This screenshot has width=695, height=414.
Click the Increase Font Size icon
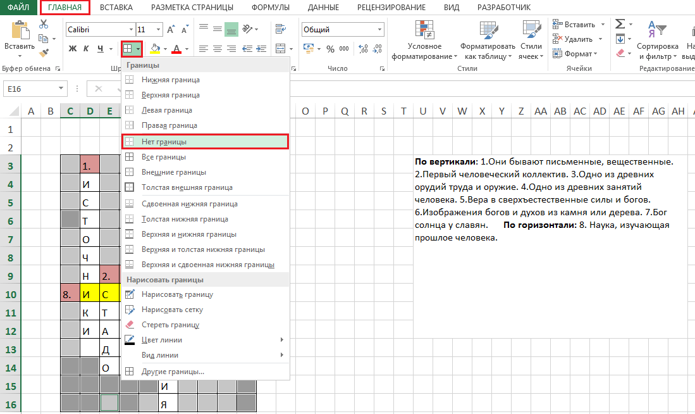171,30
